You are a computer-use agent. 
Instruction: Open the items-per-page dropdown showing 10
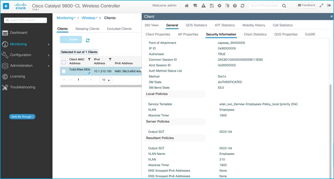(x=106, y=80)
